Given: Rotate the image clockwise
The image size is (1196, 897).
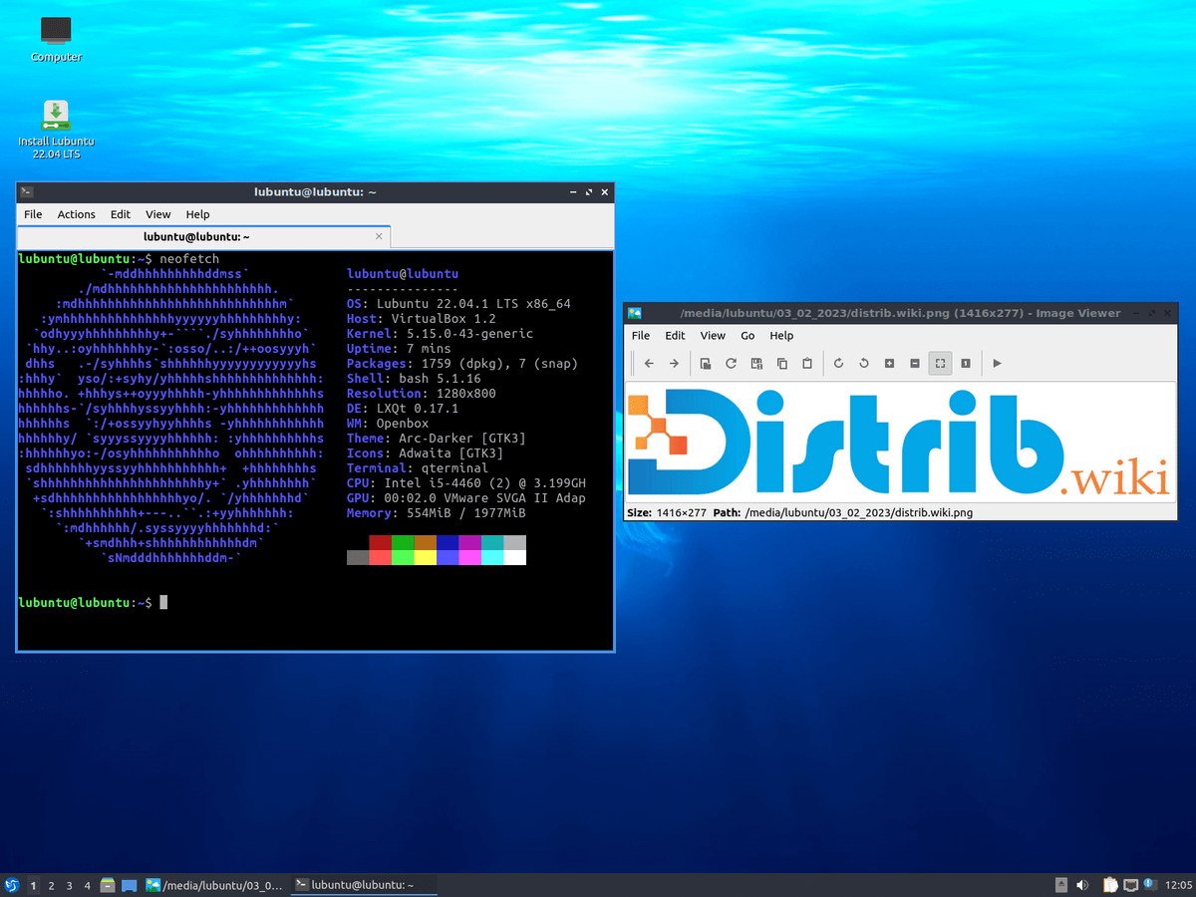Looking at the screenshot, I should point(838,363).
